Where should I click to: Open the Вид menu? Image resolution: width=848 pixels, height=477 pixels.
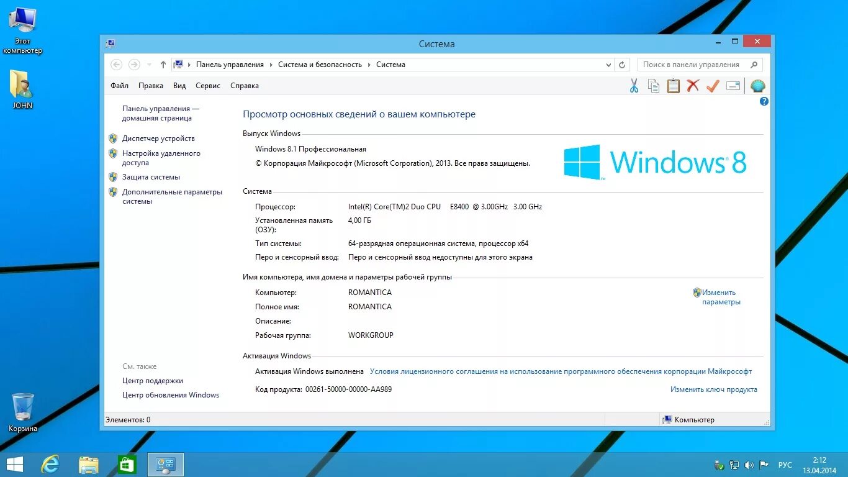pyautogui.click(x=179, y=86)
